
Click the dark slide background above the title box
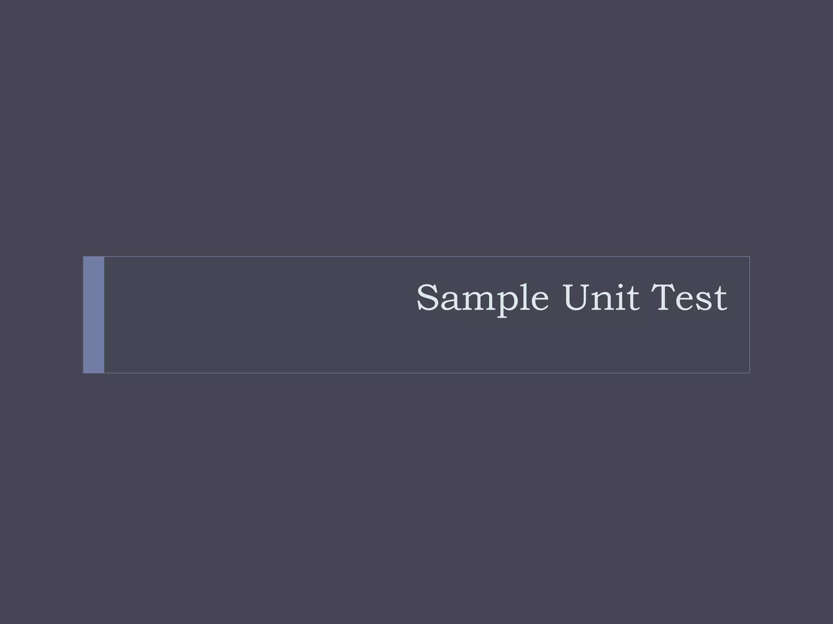(x=416, y=128)
